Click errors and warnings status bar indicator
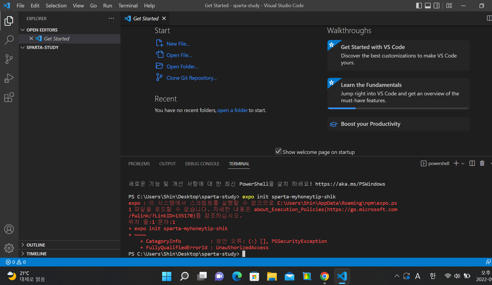The height and width of the screenshot is (285, 492). (16, 262)
